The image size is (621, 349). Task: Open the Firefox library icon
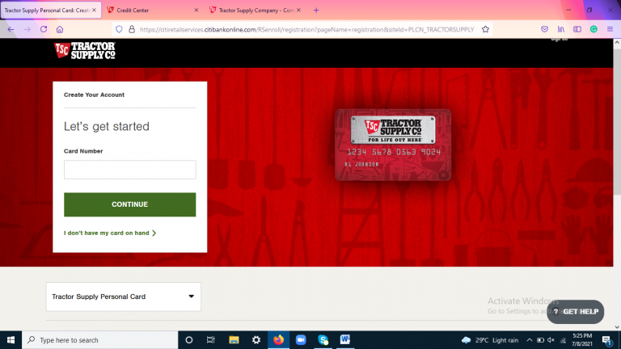tap(561, 29)
